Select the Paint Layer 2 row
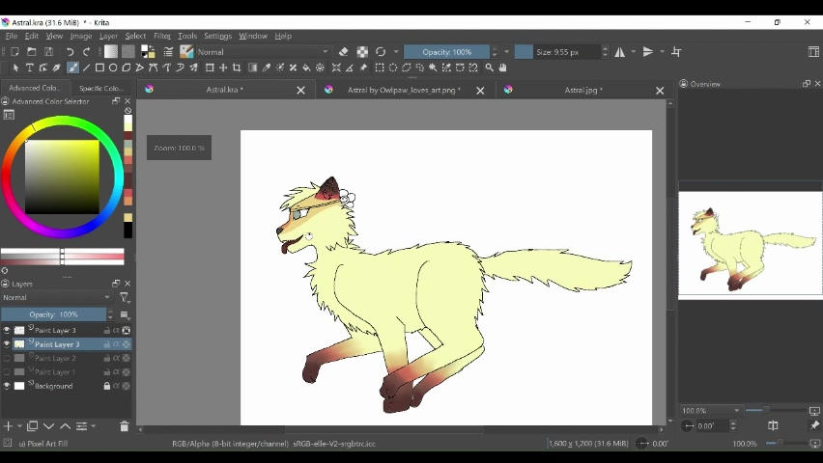Screen dimensions: 823x463 (66, 358)
